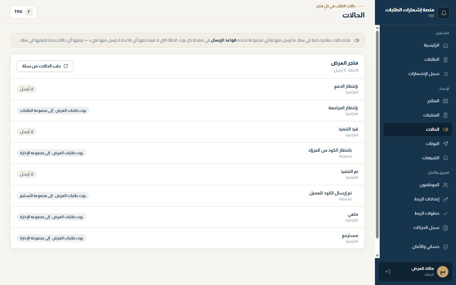The width and height of the screenshot is (456, 285).
Task: Click the checkmark icon next to خطوات الربط
Action: point(446,214)
